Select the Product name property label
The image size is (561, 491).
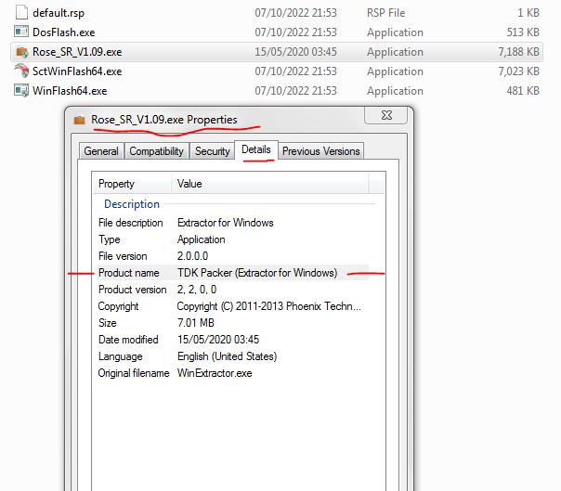pos(129,273)
